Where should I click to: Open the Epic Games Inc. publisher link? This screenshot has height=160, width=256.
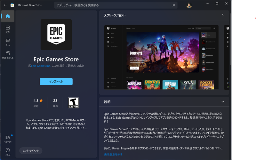click(x=41, y=66)
